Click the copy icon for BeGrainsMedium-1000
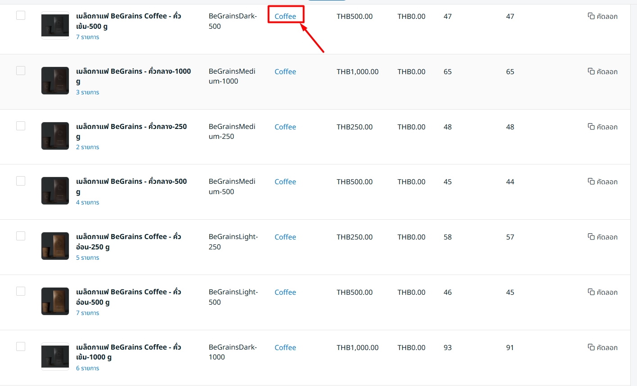The width and height of the screenshot is (637, 386). coord(591,71)
